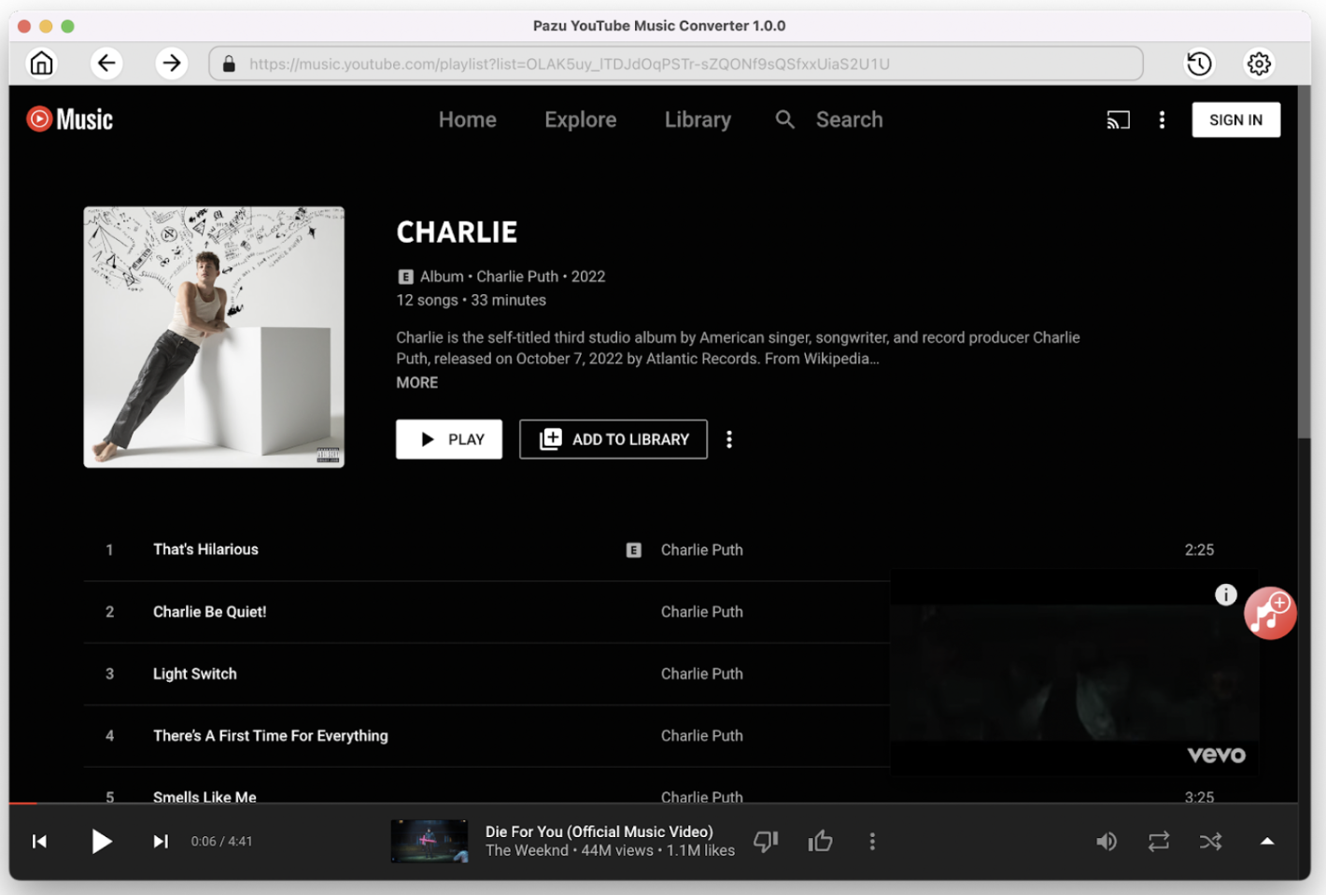This screenshot has height=895, width=1326.
Task: Expand the player page with up arrow
Action: [x=1267, y=842]
